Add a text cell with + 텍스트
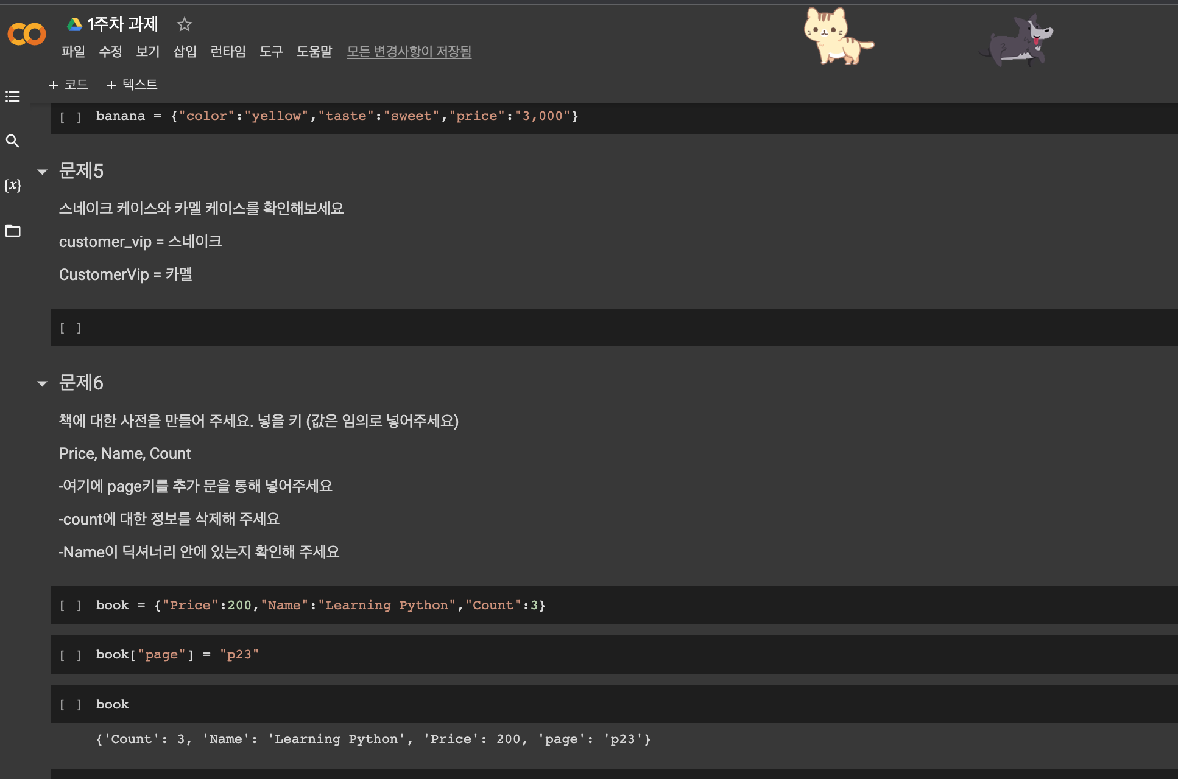Viewport: 1178px width, 779px height. pyautogui.click(x=132, y=85)
